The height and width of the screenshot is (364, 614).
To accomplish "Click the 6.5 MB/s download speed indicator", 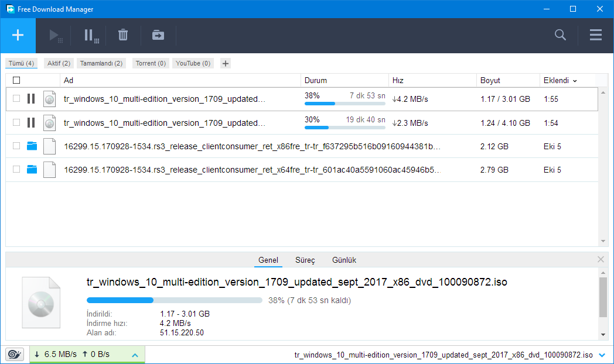I will 56,354.
